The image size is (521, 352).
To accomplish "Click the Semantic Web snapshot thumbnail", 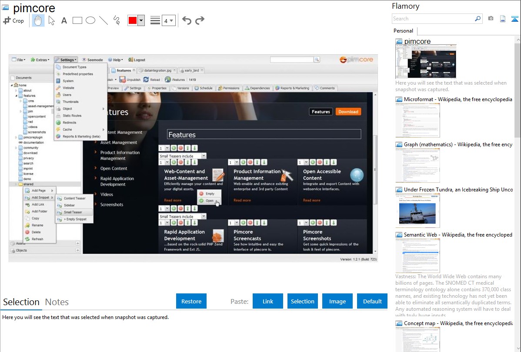I will coord(417,256).
